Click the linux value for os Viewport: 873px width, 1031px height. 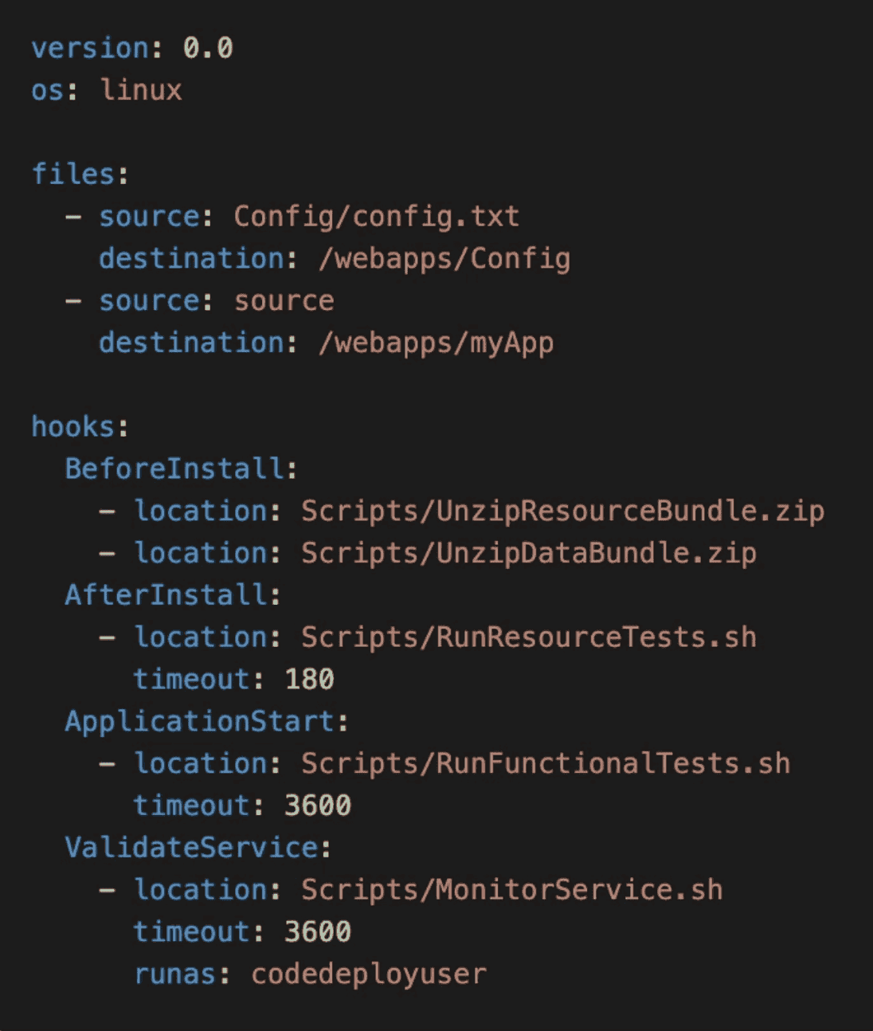coord(141,90)
